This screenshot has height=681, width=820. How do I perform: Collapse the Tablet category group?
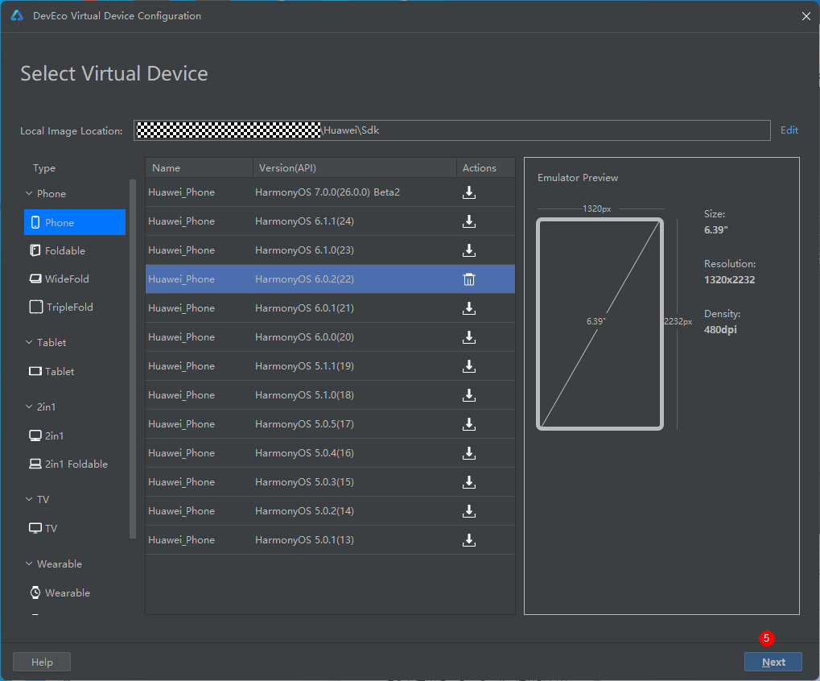pos(29,342)
